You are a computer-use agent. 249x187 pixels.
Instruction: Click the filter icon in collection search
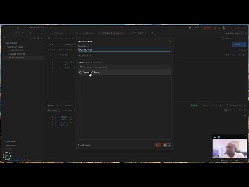click(x=81, y=67)
